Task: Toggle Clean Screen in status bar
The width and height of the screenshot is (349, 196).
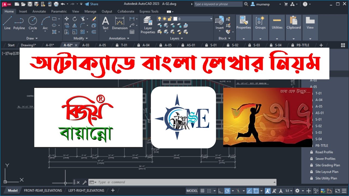Action: 337,191
